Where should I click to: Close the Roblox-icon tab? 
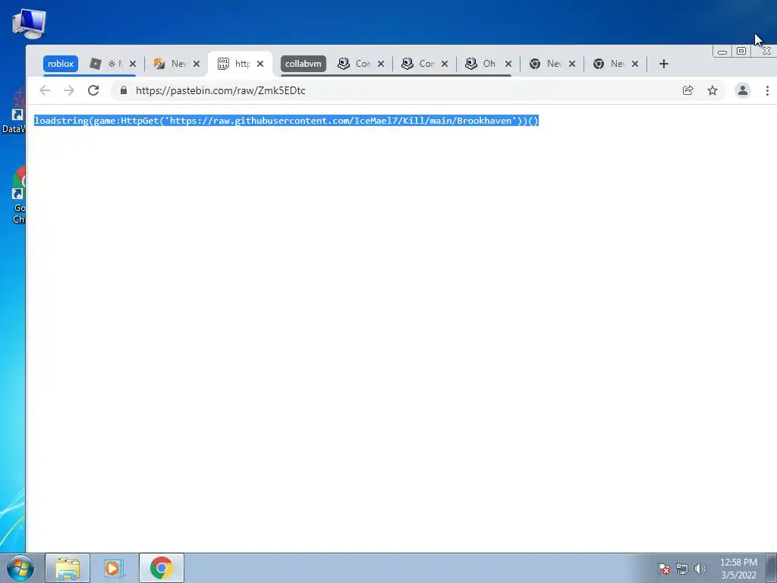coord(132,64)
